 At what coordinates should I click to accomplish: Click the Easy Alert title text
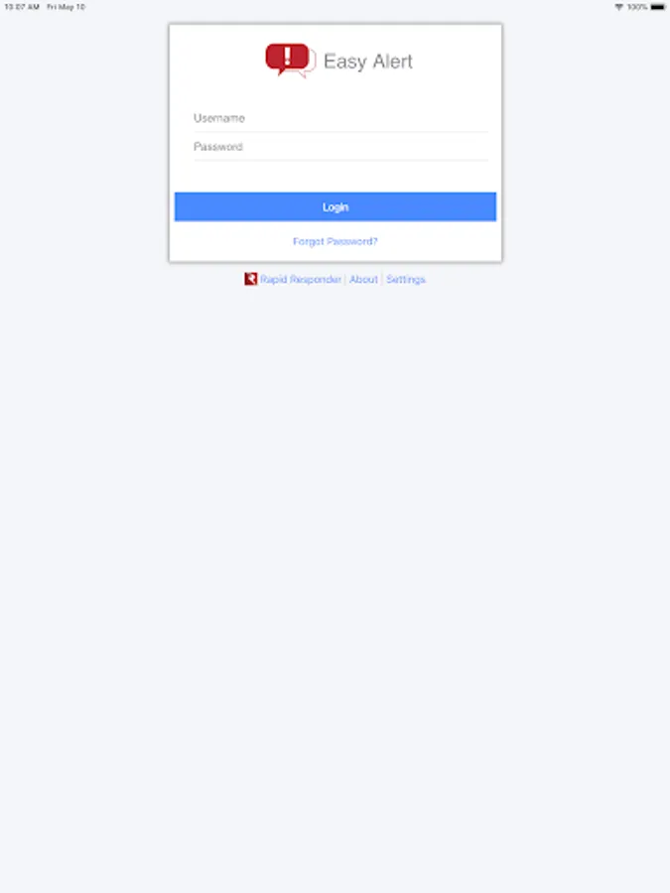tap(368, 62)
